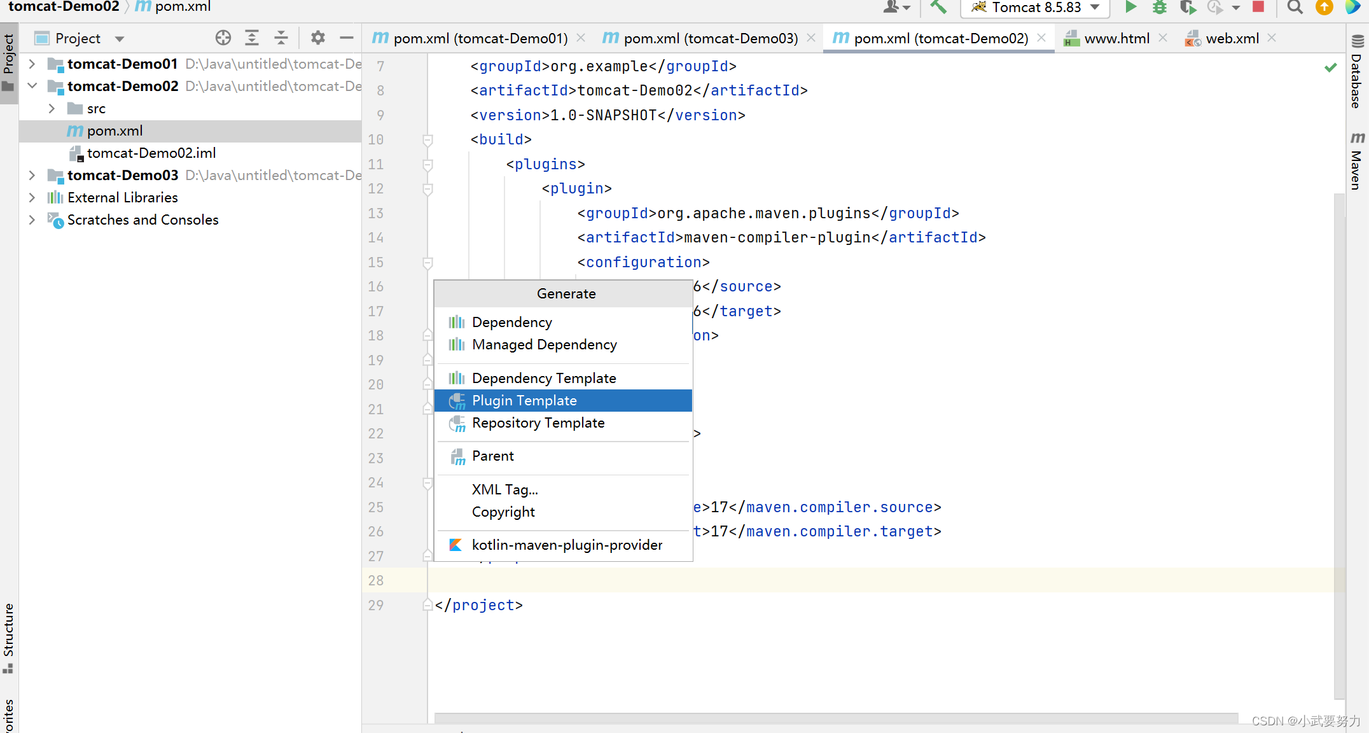Select Dependency in the Generate popup

tap(511, 323)
